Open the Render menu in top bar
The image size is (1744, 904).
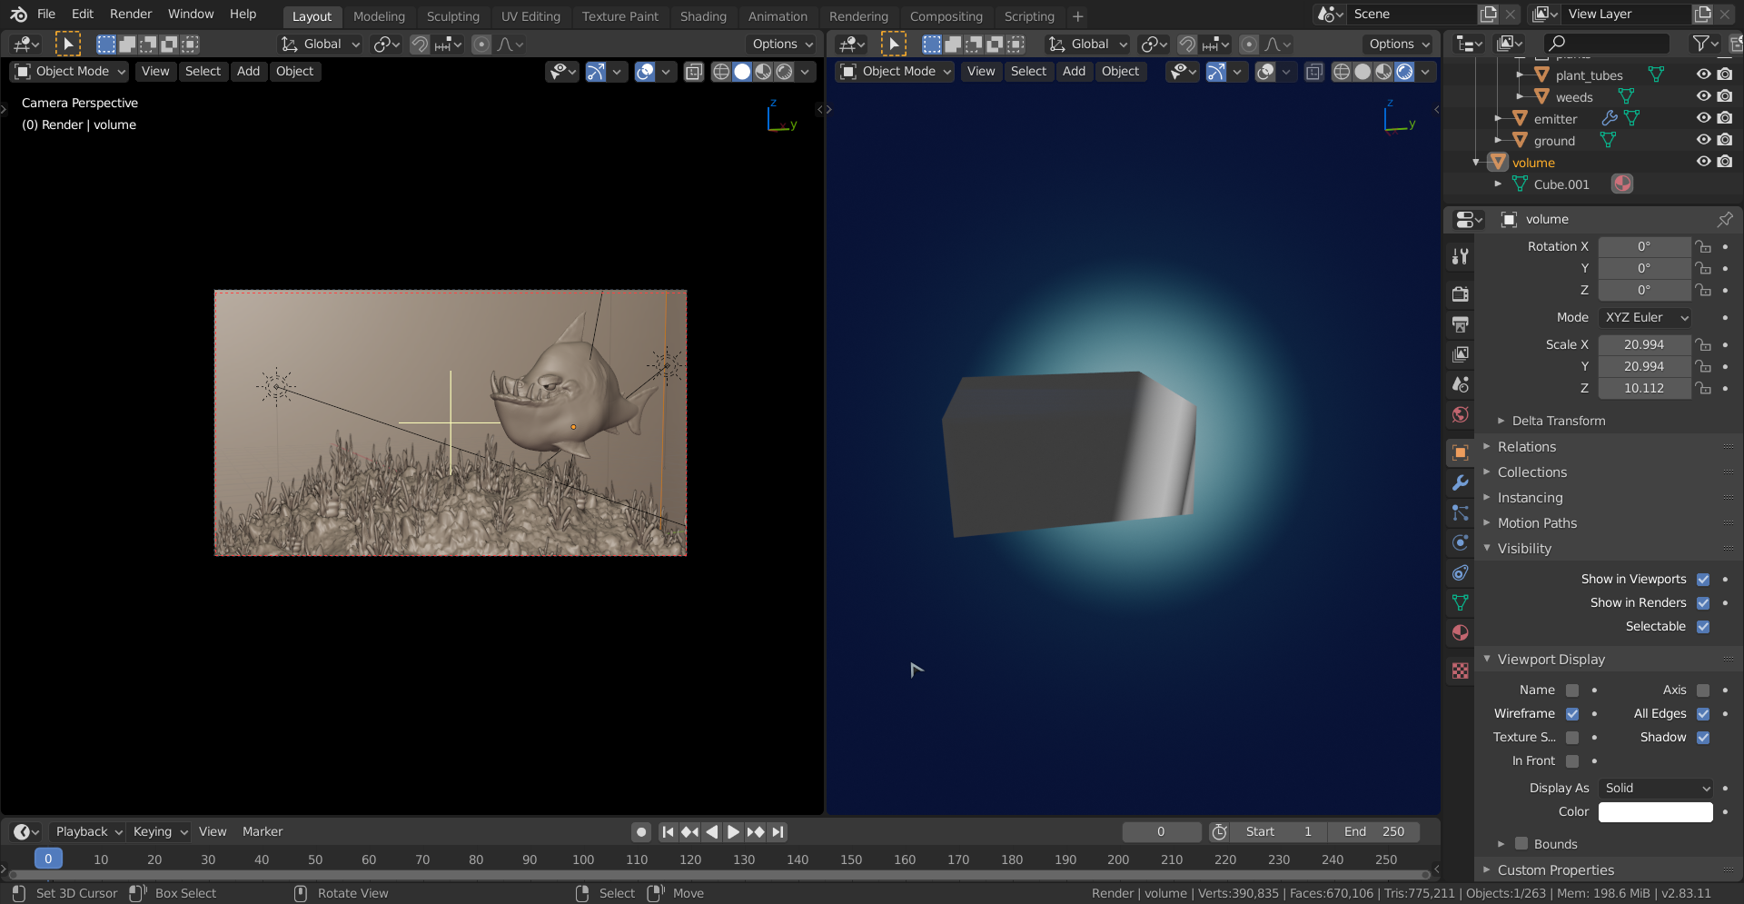(131, 14)
